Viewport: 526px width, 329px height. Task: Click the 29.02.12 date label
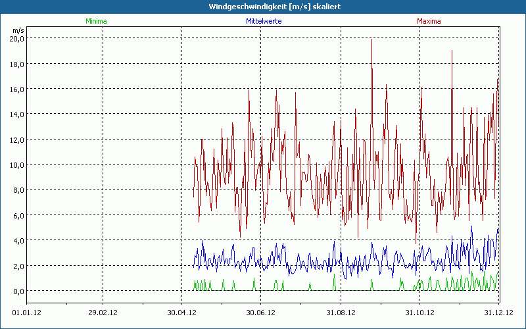click(103, 313)
